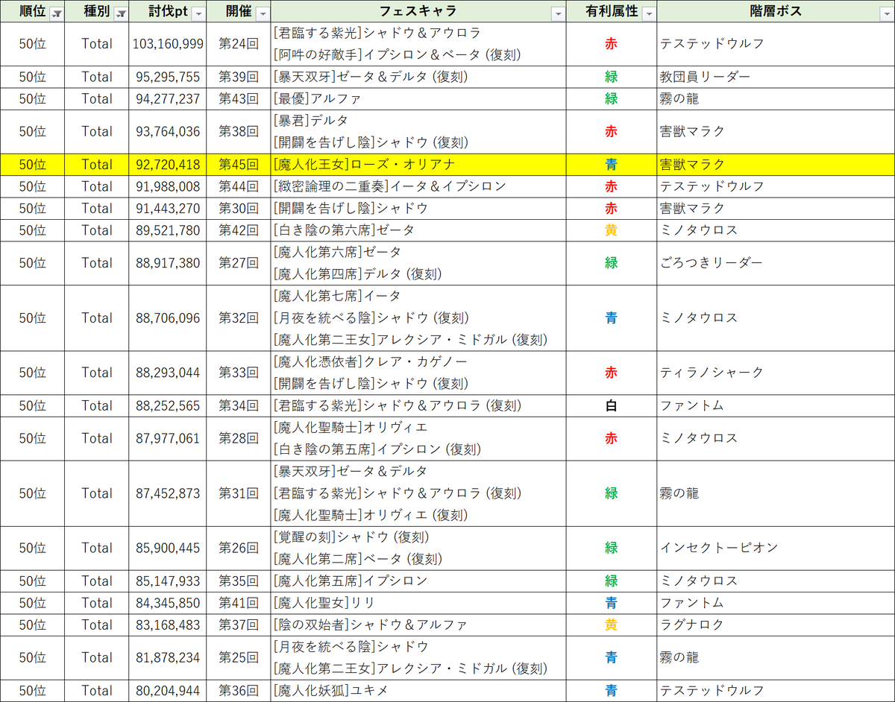Image resolution: width=895 pixels, height=702 pixels.
Task: Click the 第35回 event cell
Action: click(239, 581)
